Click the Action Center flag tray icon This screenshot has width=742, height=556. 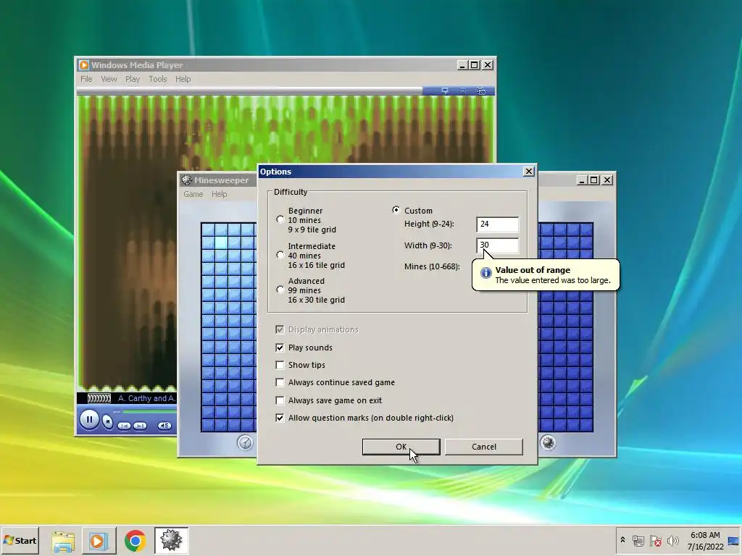[x=655, y=540]
